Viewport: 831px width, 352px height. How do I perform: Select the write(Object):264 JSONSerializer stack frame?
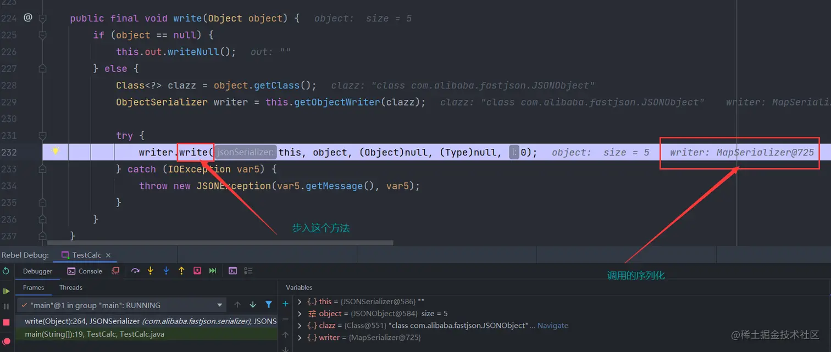(x=146, y=321)
